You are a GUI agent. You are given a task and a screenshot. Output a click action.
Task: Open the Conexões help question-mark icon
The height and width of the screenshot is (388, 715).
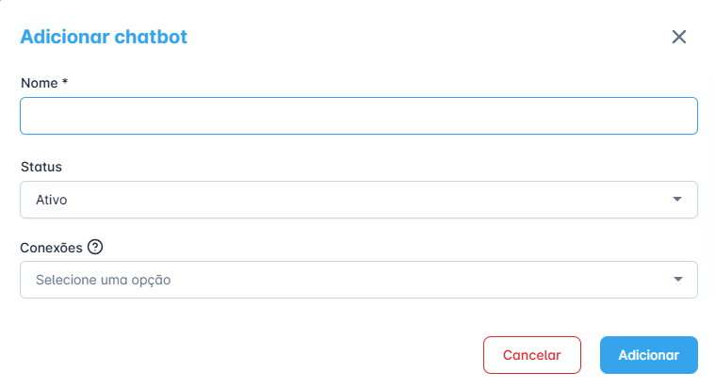point(95,247)
